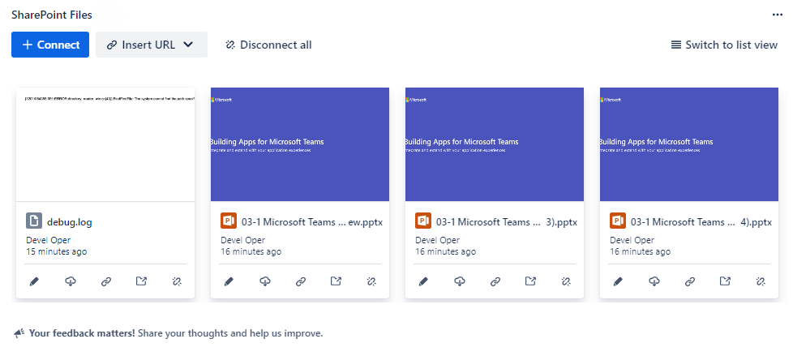Edit the presentation ending in 3).pptx

423,281
